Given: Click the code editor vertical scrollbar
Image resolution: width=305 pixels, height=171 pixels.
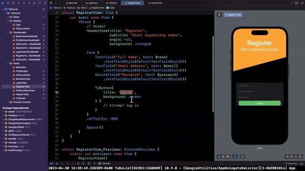Looking at the screenshot, I should [213, 74].
